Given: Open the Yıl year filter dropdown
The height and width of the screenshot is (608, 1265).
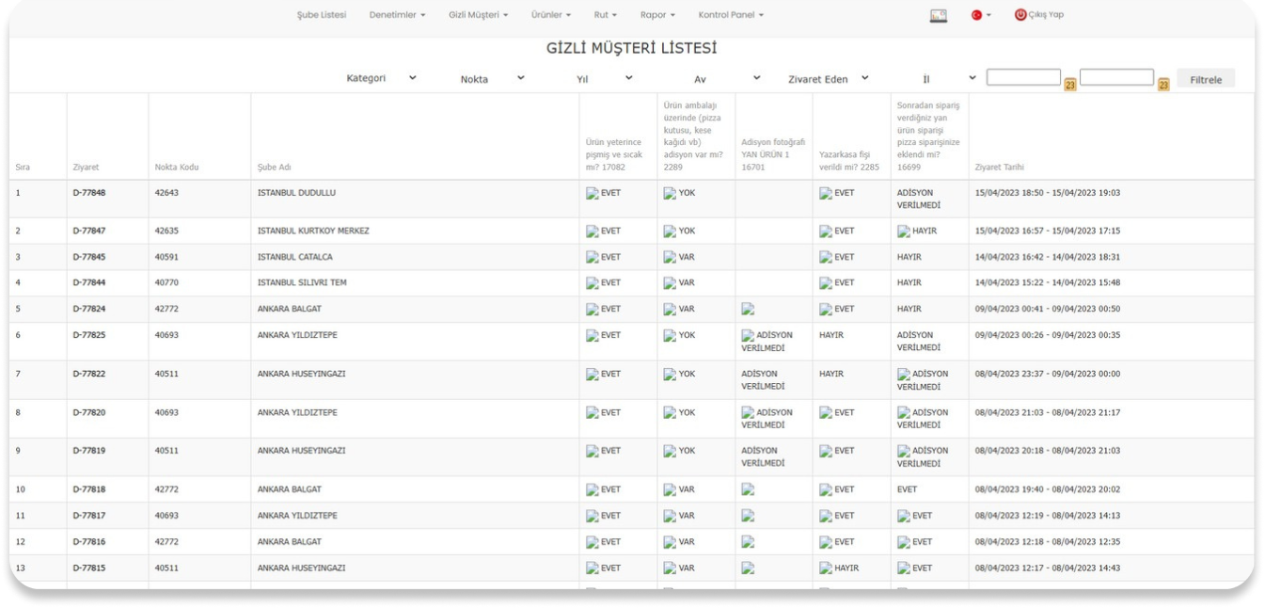Looking at the screenshot, I should (603, 79).
